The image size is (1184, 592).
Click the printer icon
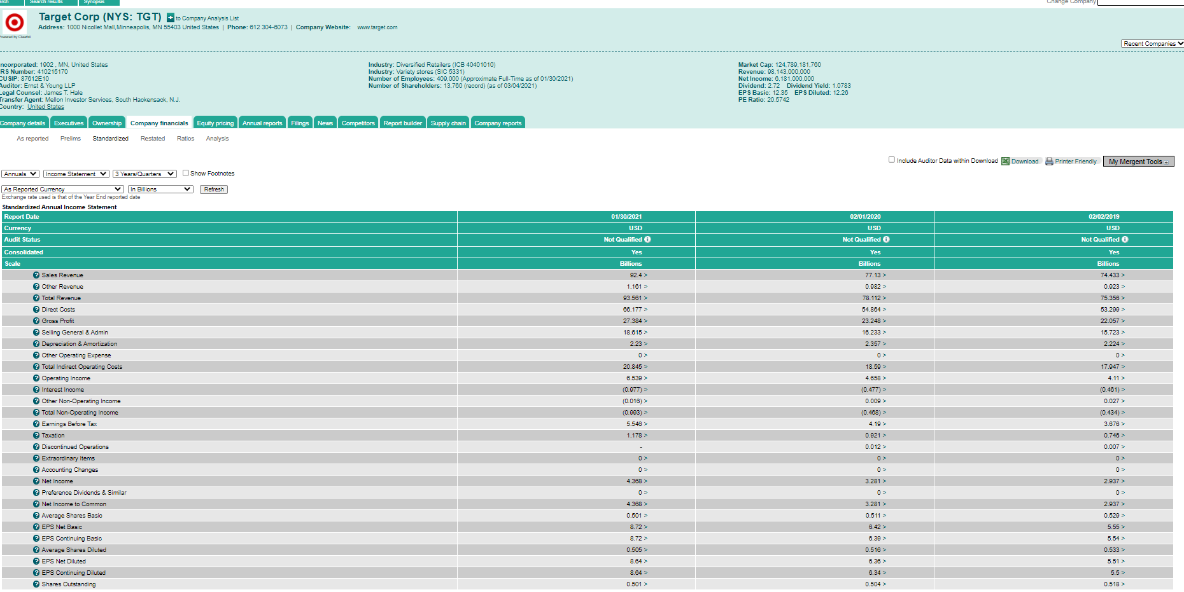(x=1049, y=162)
